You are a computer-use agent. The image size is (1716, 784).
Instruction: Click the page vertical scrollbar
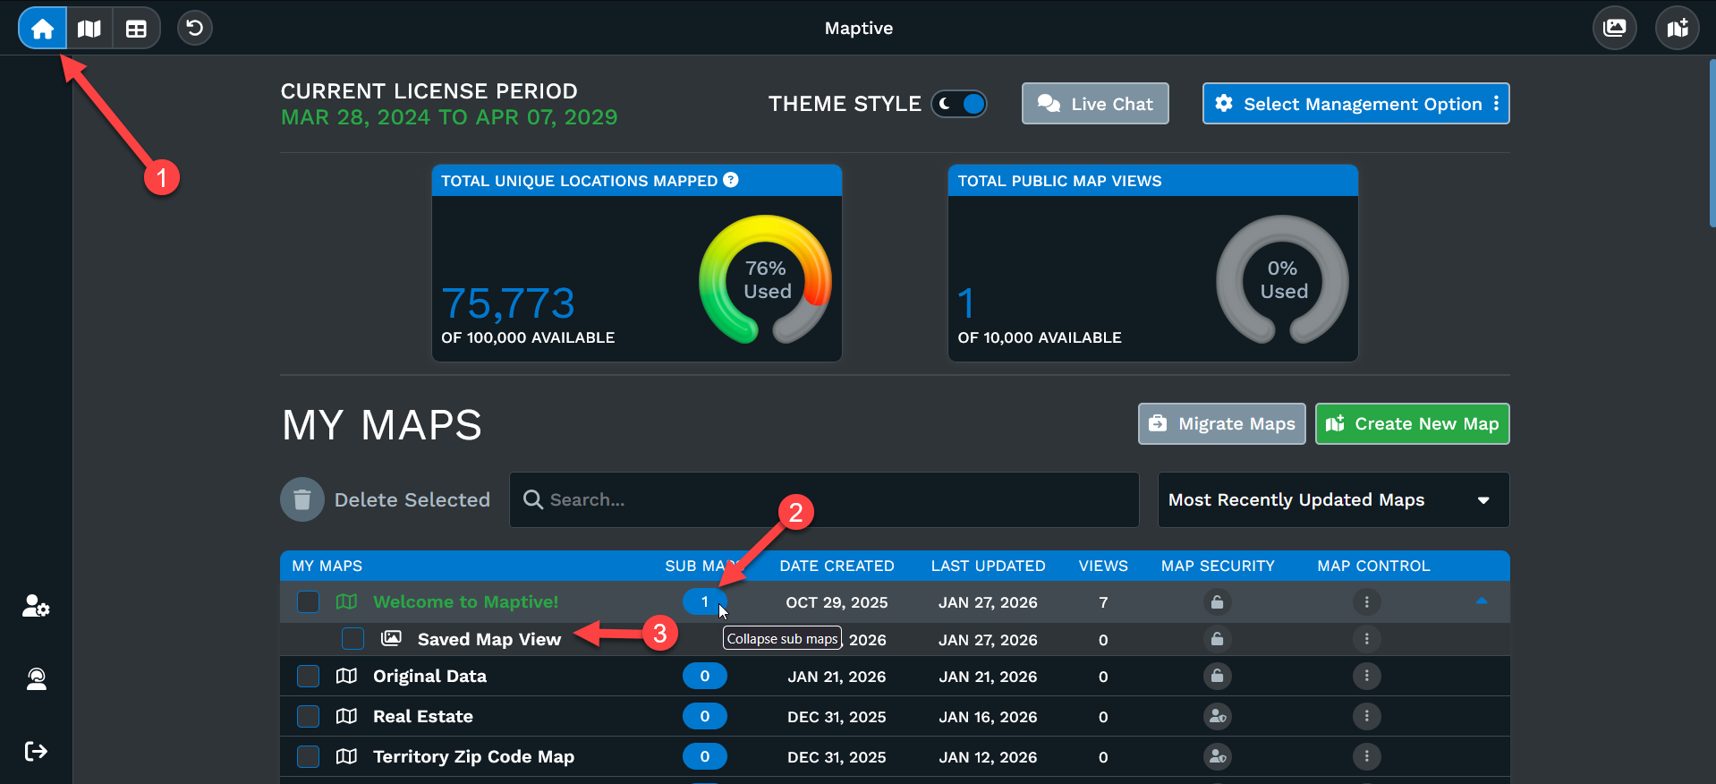pos(1712,143)
